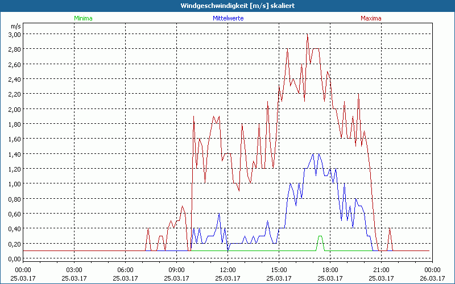Click the 09:00 time axis label
Screen dimensions: 455x284
tap(176, 270)
